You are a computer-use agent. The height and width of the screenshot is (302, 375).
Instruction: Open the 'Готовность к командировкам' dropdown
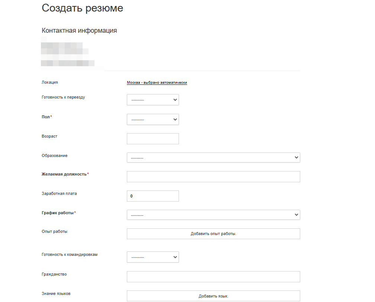click(153, 257)
